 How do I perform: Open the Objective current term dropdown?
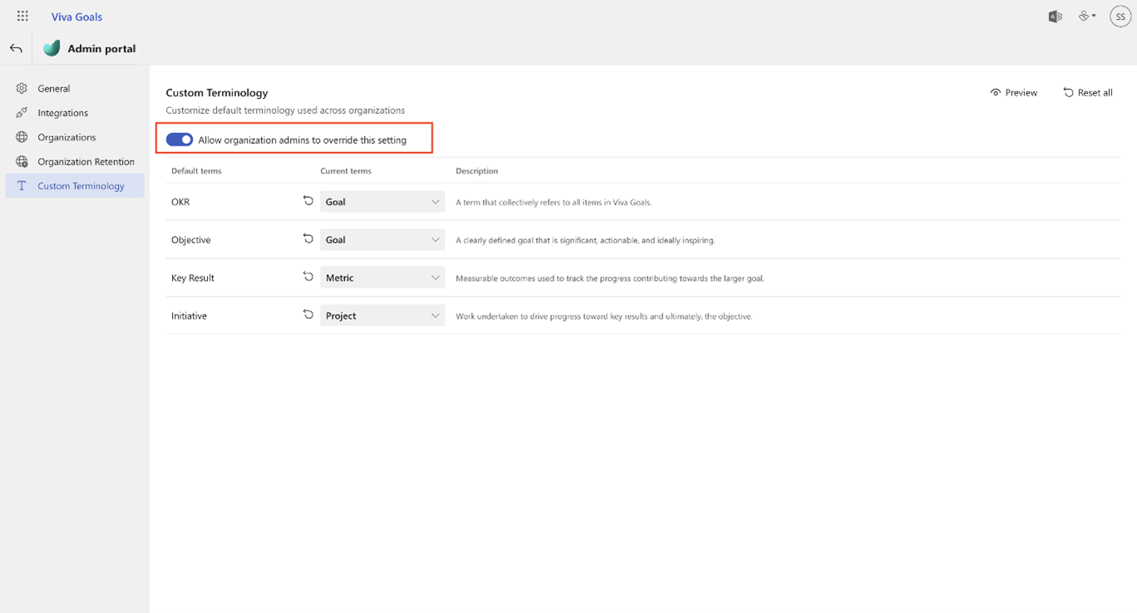382,240
